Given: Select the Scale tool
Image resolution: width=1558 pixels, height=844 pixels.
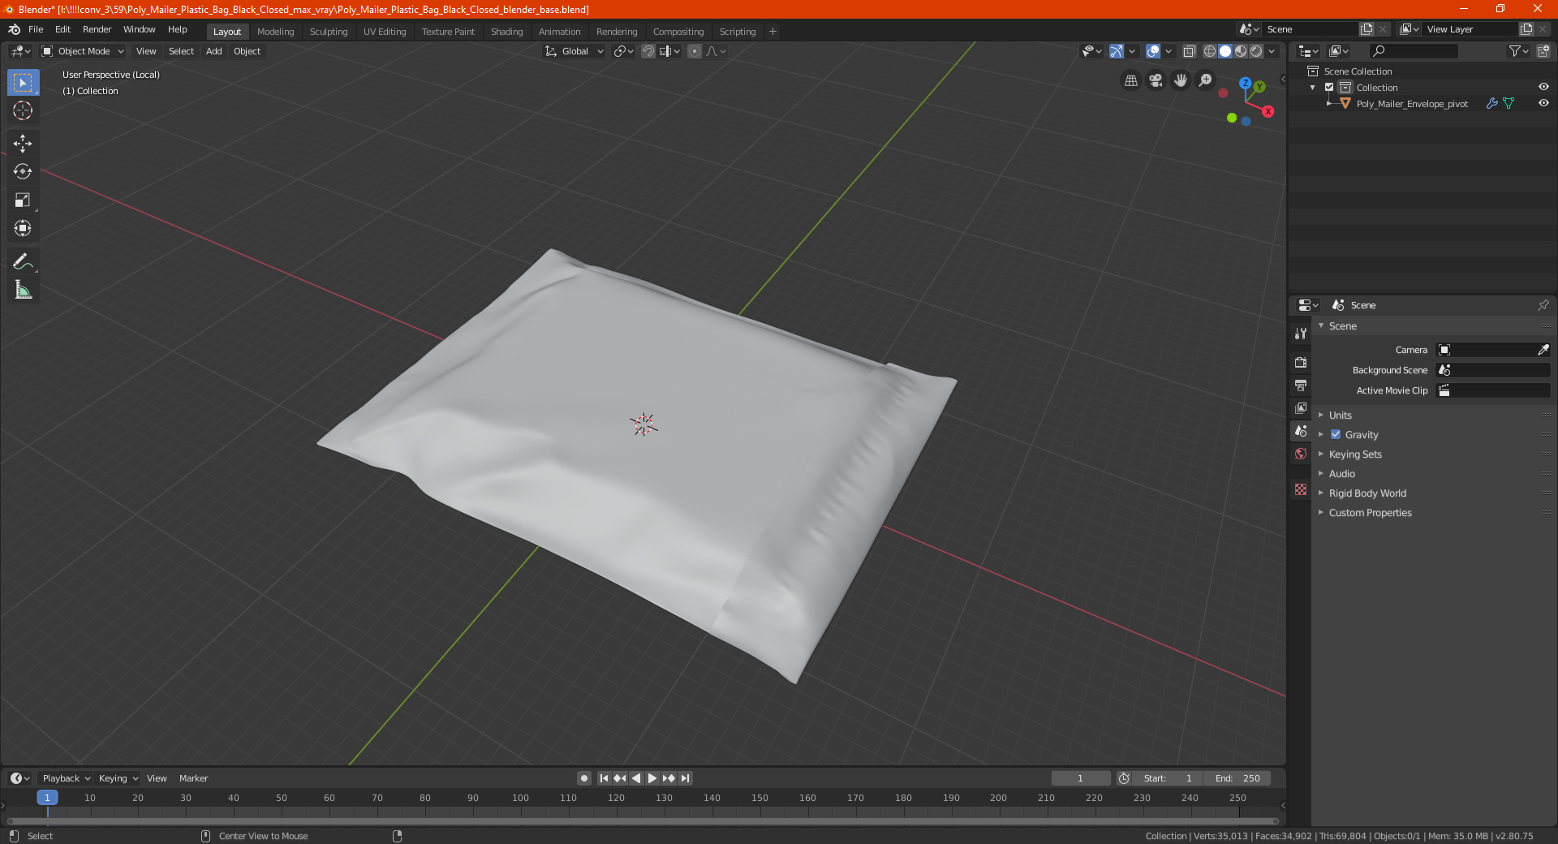Looking at the screenshot, I should [23, 200].
